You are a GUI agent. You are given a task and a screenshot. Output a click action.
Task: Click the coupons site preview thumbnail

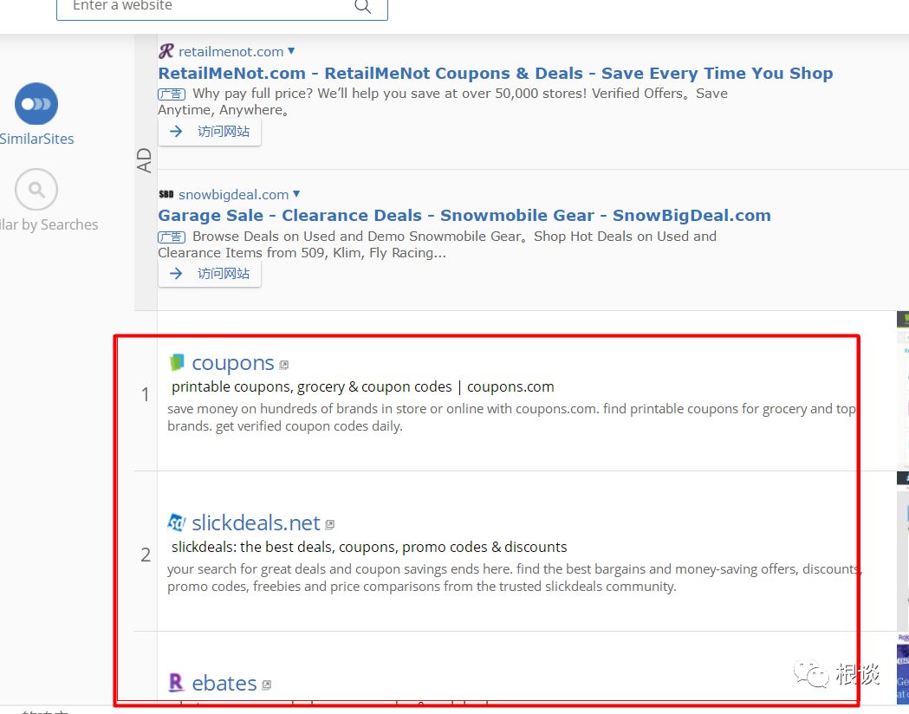coord(903,390)
